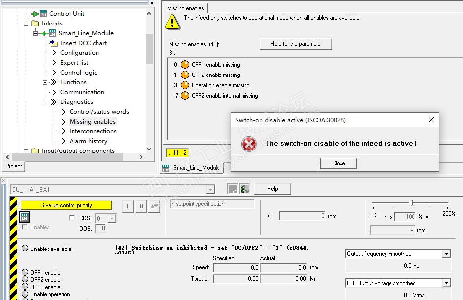
Task: Click the OFF2 enable status indicator
Action: coord(25,279)
